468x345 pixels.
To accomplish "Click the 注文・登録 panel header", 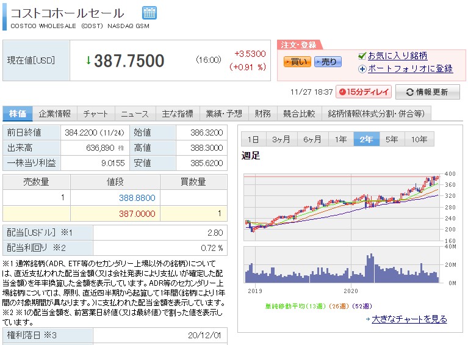I will tap(299, 45).
